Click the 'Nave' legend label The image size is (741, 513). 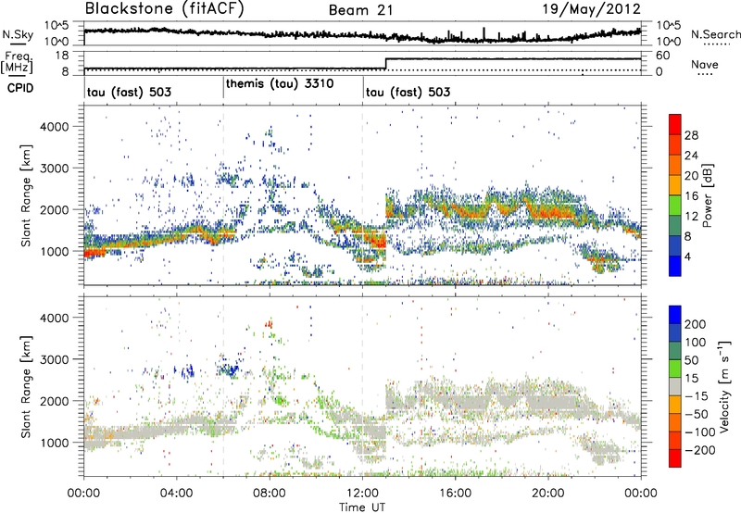[x=705, y=65]
